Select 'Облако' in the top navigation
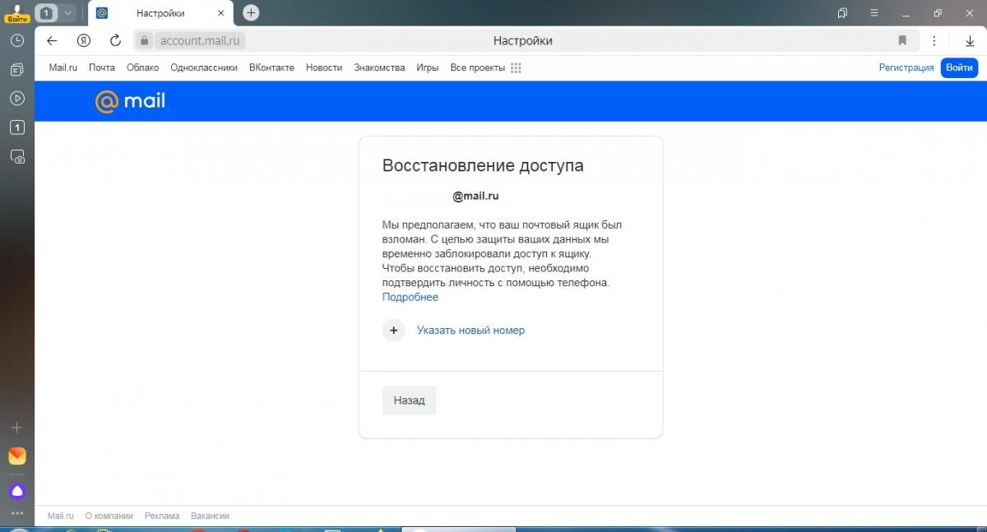This screenshot has width=987, height=532. [142, 67]
